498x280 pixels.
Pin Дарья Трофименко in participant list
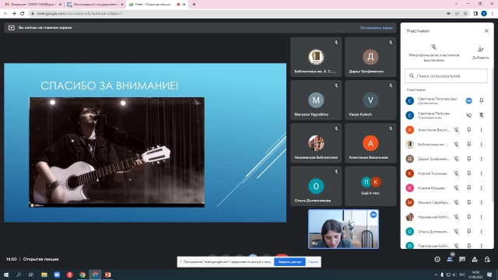click(468, 159)
